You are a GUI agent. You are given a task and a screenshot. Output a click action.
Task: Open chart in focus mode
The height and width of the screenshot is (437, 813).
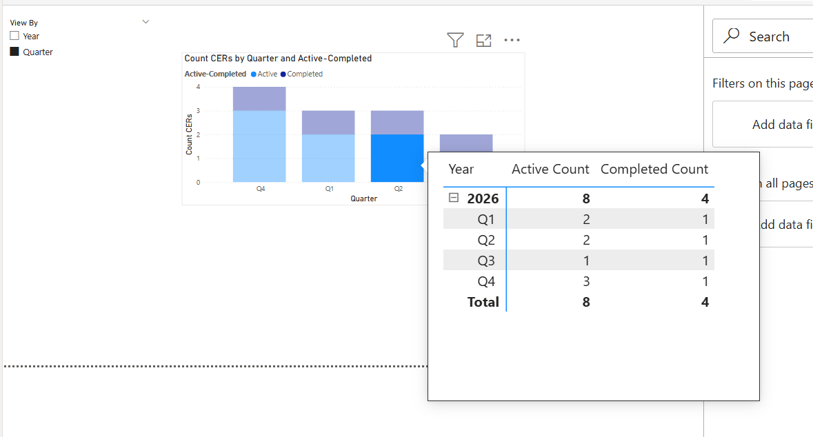(483, 41)
